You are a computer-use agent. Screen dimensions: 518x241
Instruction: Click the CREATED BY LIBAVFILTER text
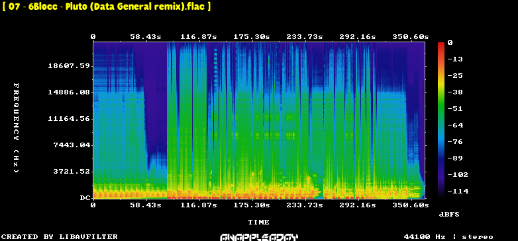point(60,237)
